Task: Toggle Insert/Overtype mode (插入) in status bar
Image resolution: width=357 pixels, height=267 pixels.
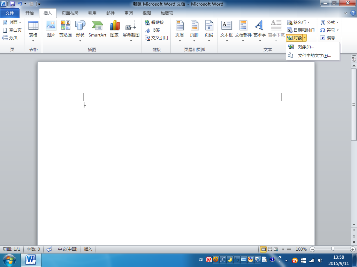Action: (x=88, y=249)
